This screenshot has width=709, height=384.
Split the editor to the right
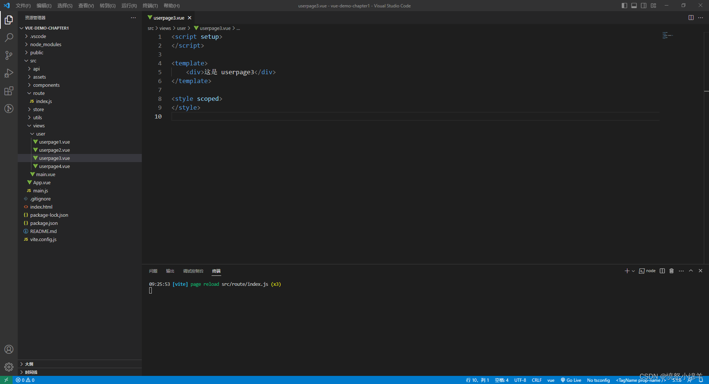[691, 18]
